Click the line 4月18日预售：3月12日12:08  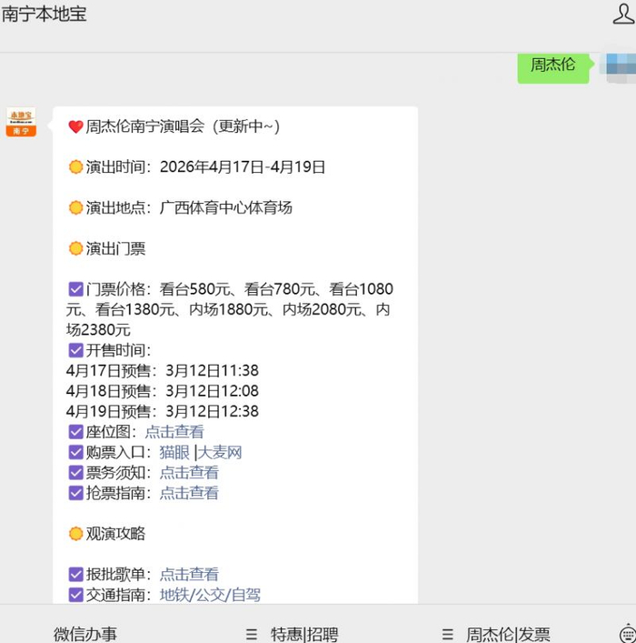point(163,391)
